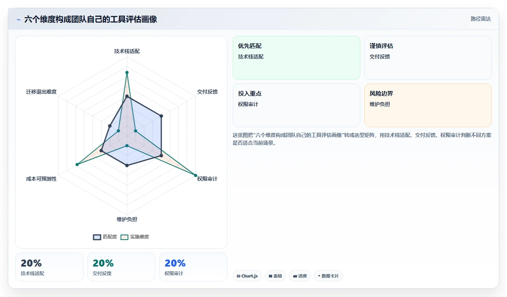Open the 谨慎评估 card
The height and width of the screenshot is (297, 507).
(428, 58)
